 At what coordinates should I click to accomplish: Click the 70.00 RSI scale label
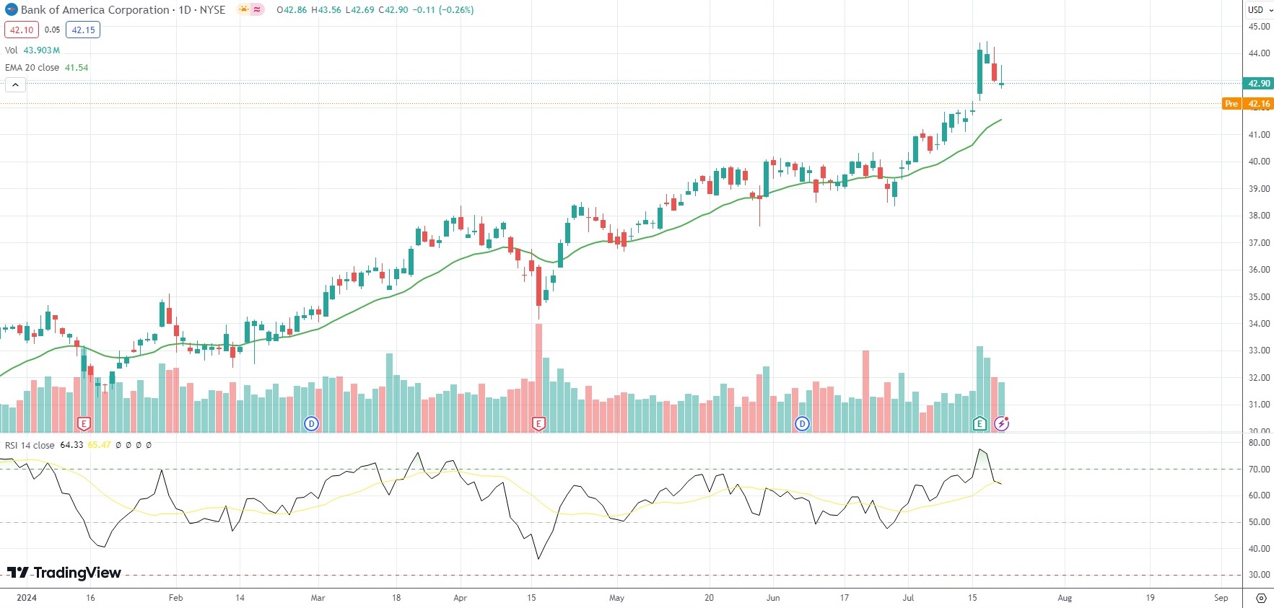1260,470
